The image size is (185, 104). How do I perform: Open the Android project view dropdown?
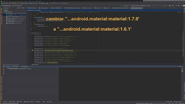(x=7, y=8)
